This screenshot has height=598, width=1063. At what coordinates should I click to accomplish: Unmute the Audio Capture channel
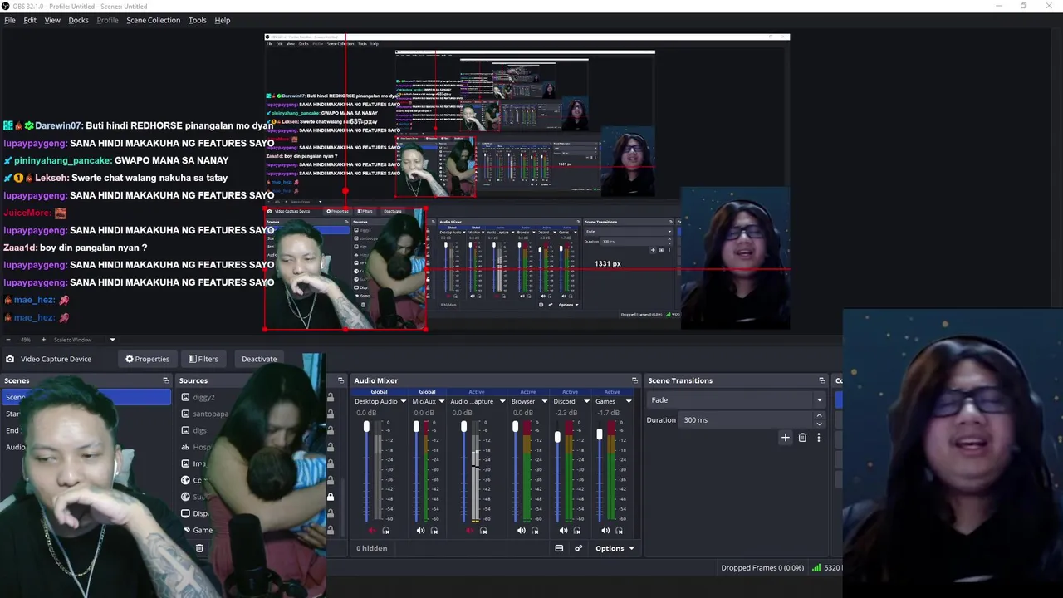point(469,531)
